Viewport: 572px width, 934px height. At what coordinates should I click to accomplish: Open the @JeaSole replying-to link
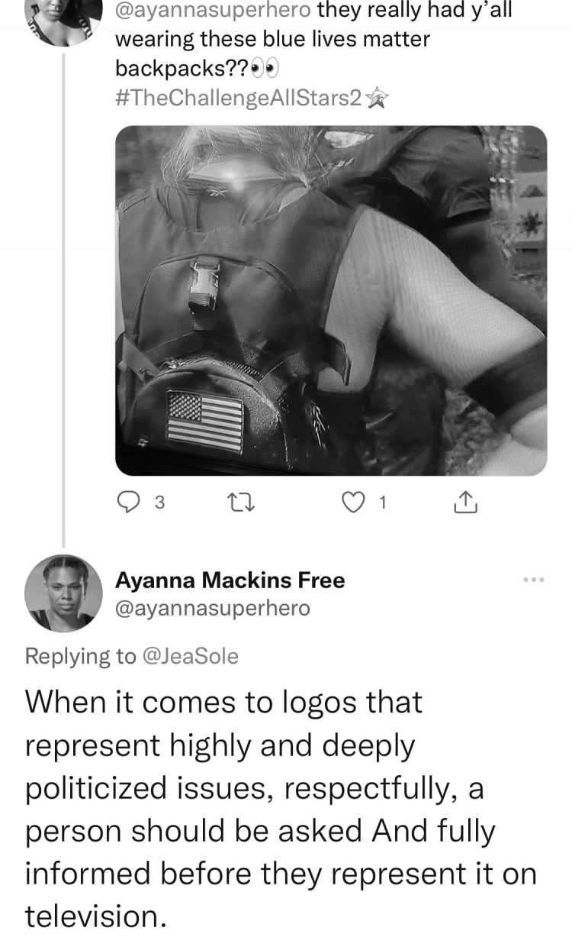[x=190, y=656]
